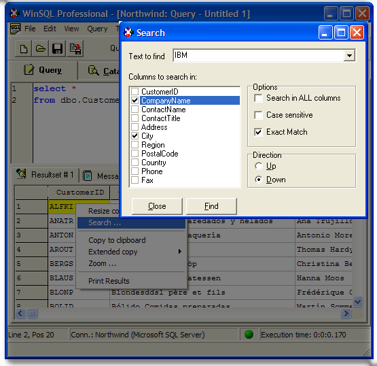Tick the ContactTitle column checkbox
The image size is (377, 366).
(x=135, y=118)
